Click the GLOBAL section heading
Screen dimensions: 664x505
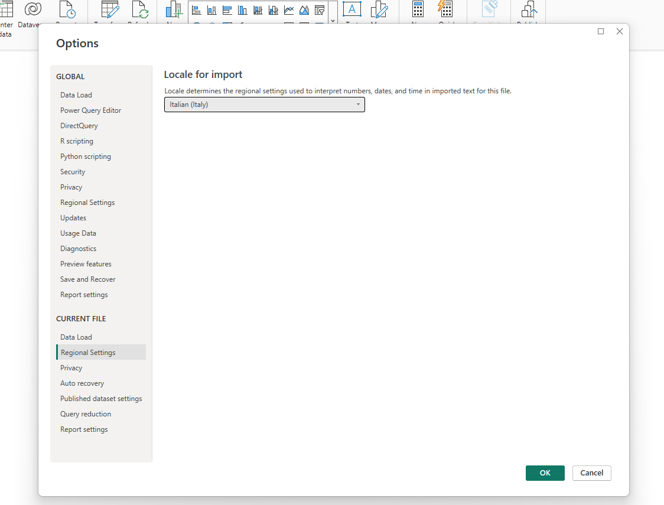70,77
